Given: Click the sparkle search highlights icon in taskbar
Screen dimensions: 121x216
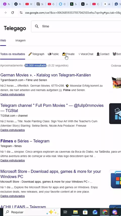Looking at the screenshot, I should click(x=51, y=212).
